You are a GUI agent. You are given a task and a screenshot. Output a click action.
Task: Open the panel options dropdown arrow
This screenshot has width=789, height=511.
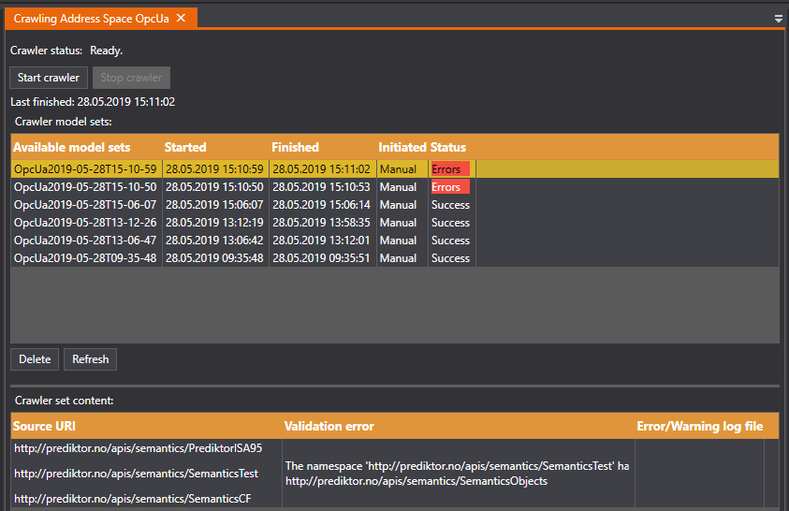tap(779, 18)
